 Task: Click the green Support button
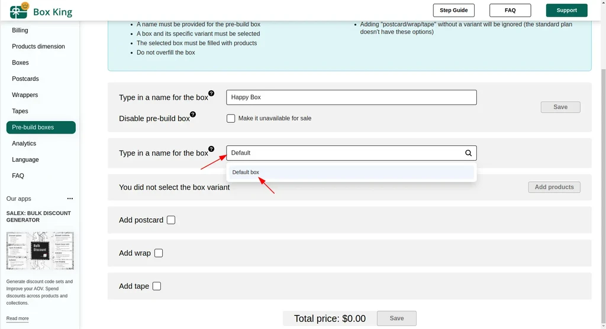click(x=566, y=11)
